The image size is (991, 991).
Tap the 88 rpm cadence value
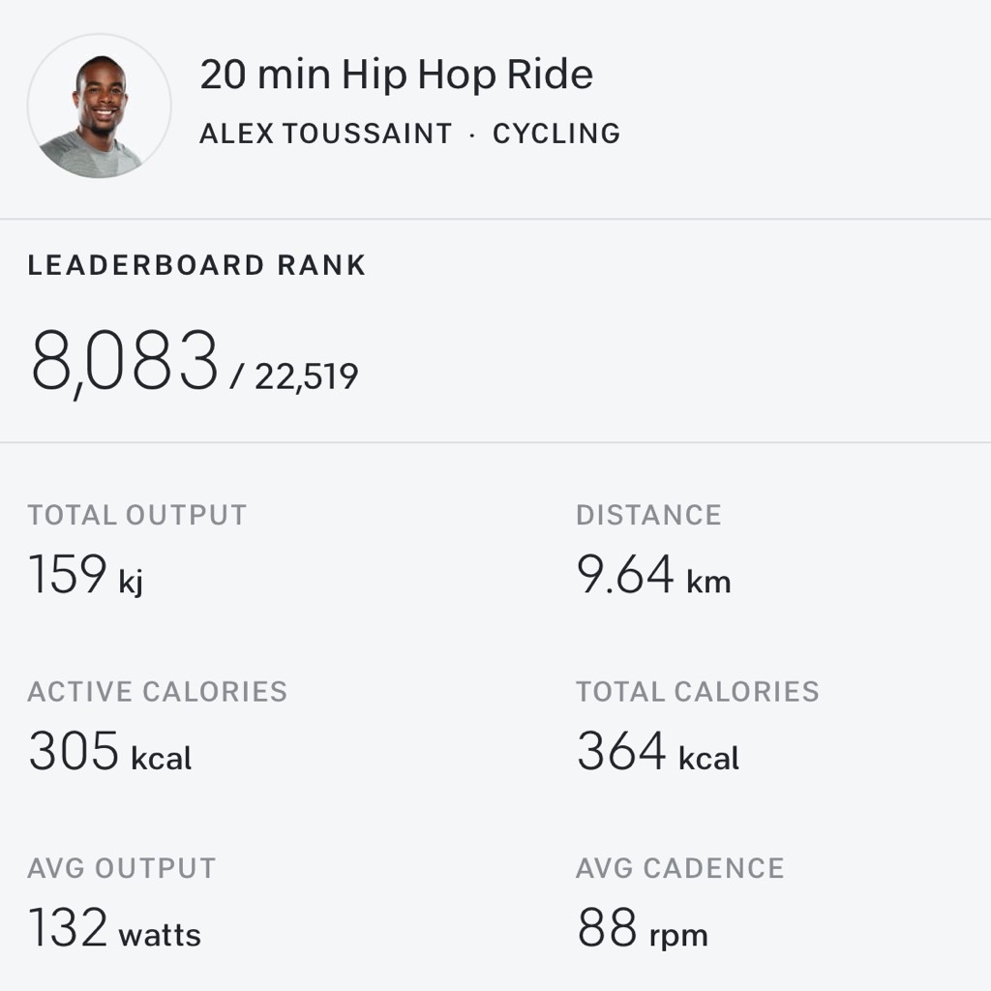(x=643, y=928)
